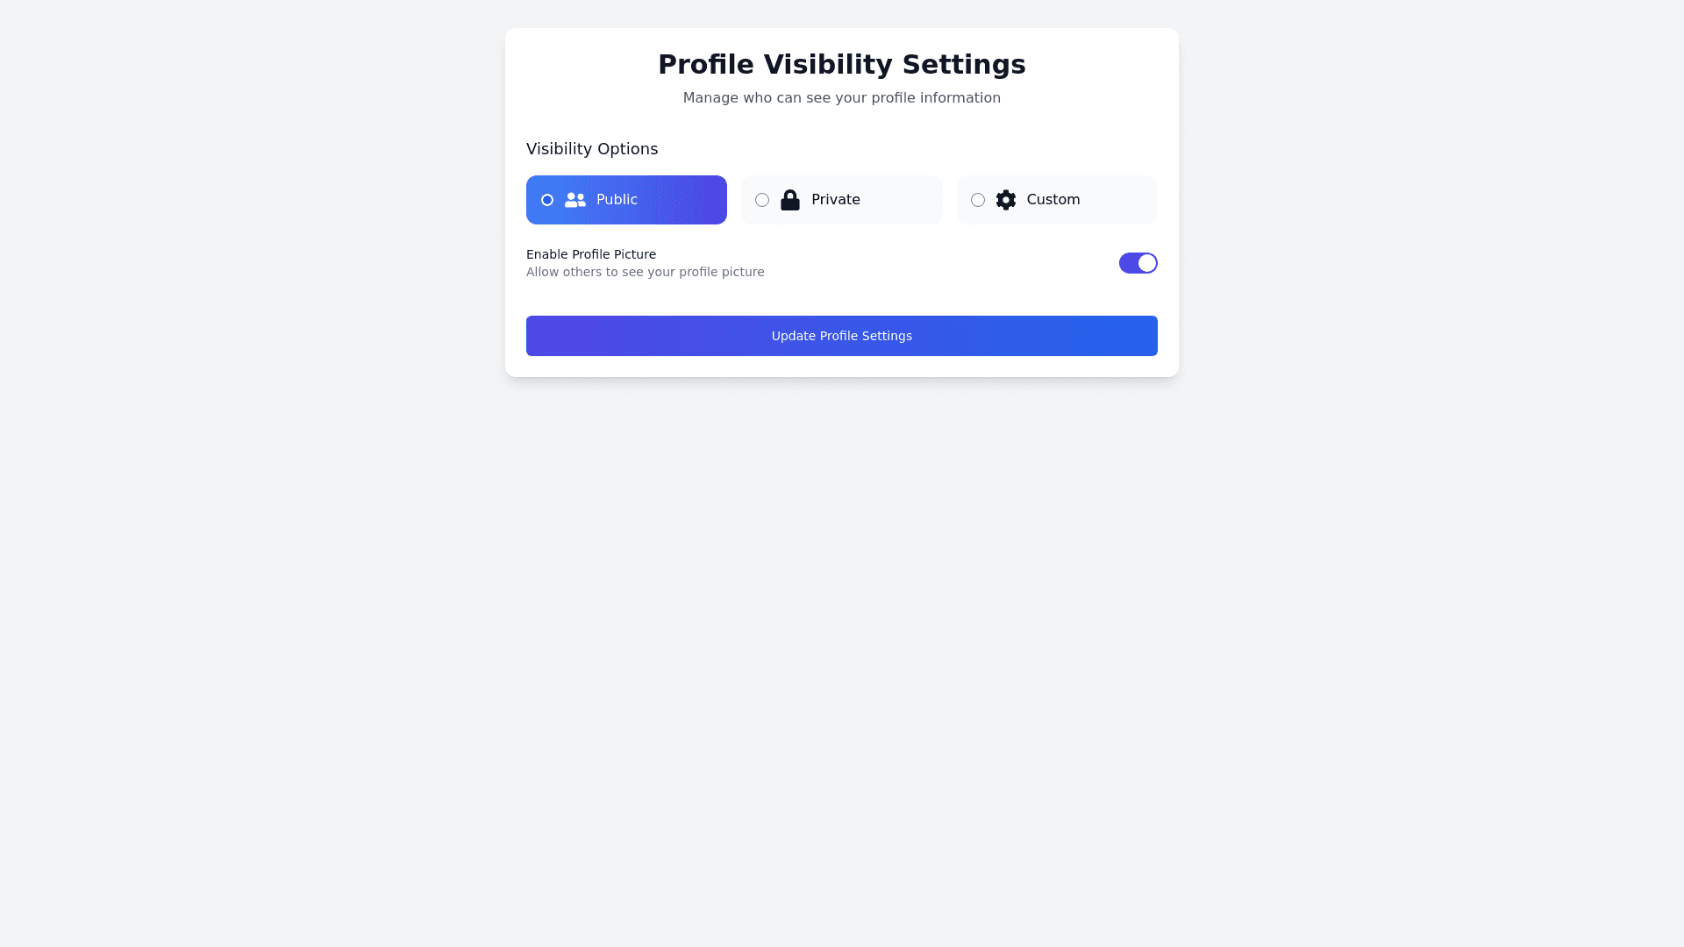1684x947 pixels.
Task: Click the Profile Visibility Settings heading
Action: click(x=842, y=64)
